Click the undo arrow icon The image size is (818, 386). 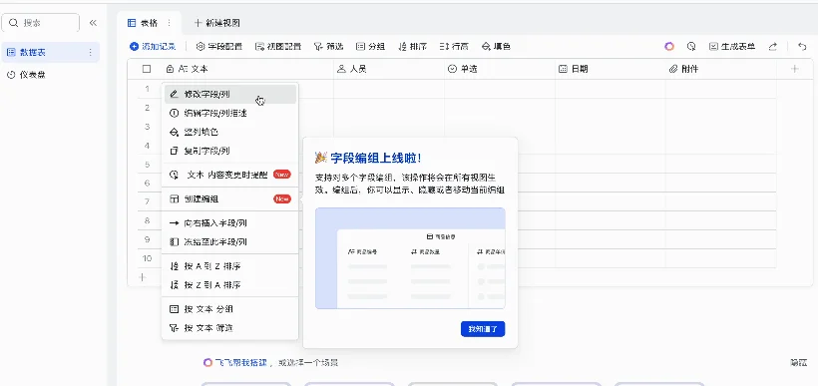coord(802,47)
